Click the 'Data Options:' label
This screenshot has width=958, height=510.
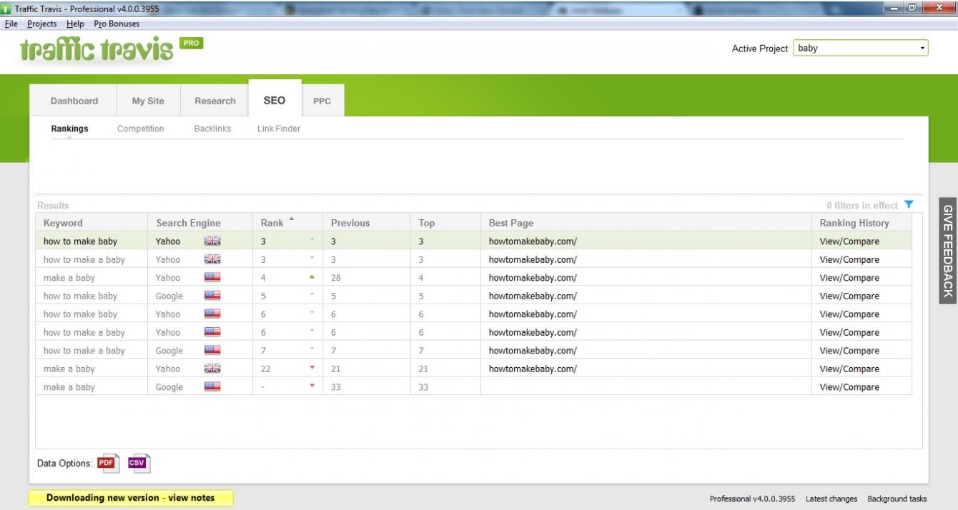point(65,464)
